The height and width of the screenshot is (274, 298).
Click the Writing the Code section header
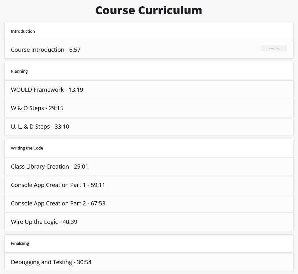[149, 148]
